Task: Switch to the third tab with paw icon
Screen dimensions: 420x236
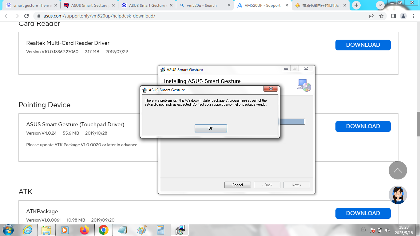Action: [147, 6]
